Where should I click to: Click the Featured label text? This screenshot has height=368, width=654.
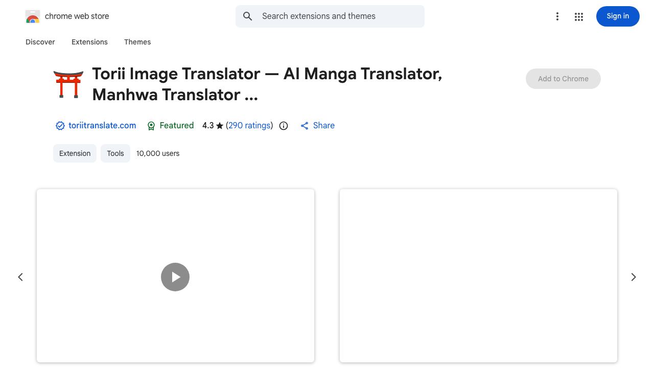(x=177, y=126)
